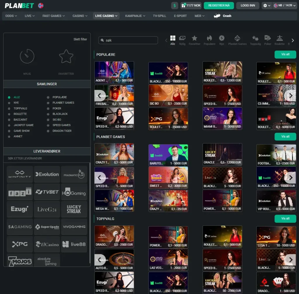Click Vis alt for TOPPVALG section
The image size is (299, 294).
click(x=285, y=218)
